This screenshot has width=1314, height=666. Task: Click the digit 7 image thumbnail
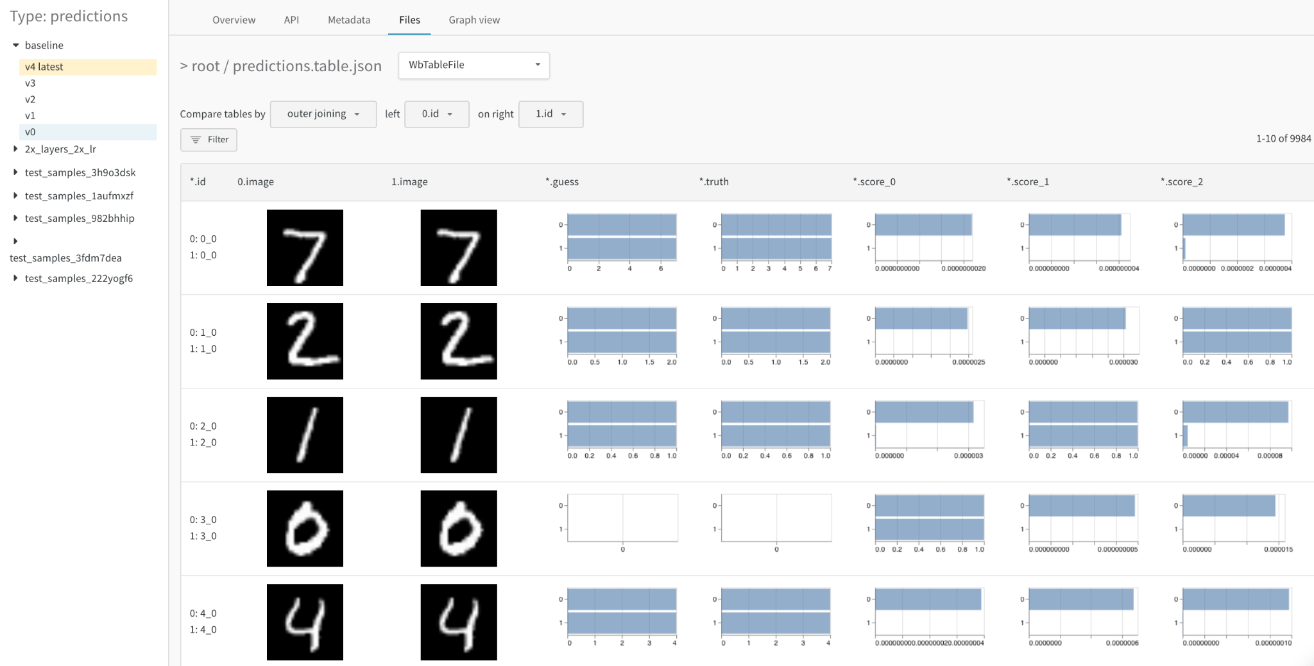point(305,247)
